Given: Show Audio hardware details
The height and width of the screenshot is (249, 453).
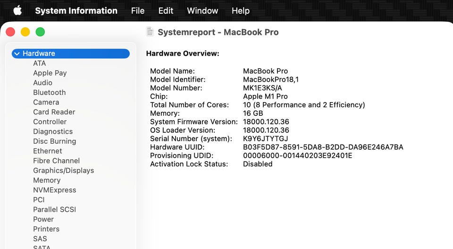Looking at the screenshot, I should click(x=43, y=83).
